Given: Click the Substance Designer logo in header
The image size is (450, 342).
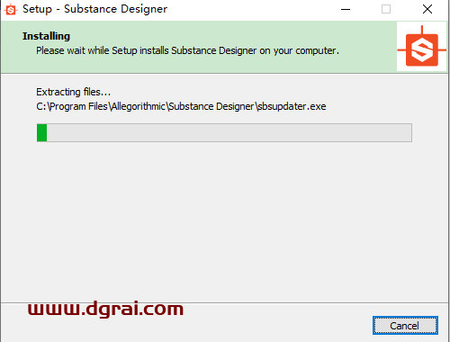Looking at the screenshot, I should click(422, 46).
